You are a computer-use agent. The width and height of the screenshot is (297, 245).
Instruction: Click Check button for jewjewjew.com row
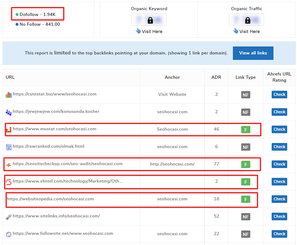coord(279,112)
